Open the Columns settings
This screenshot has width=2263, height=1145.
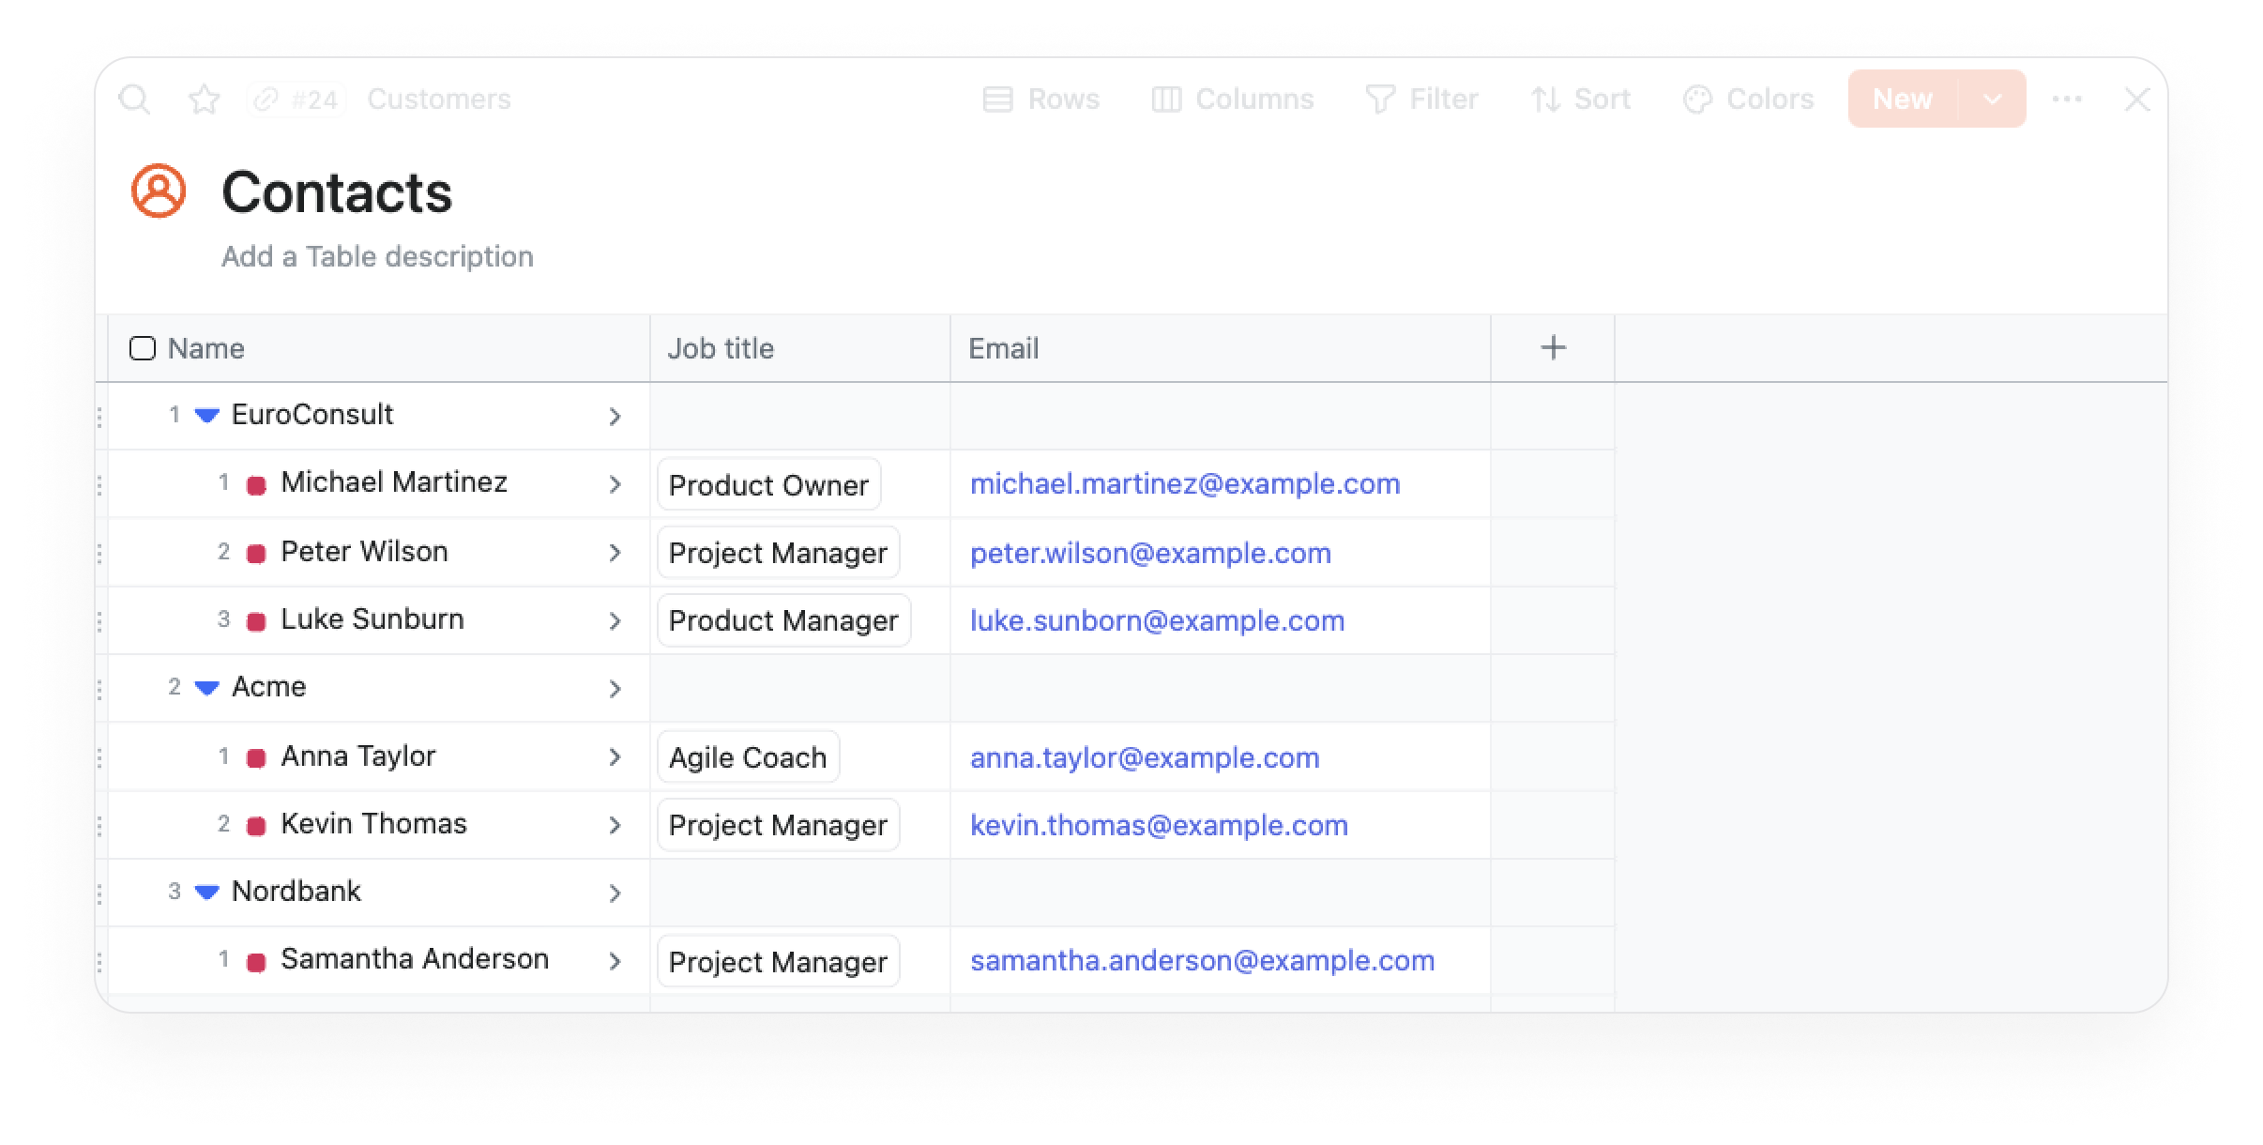1232,99
